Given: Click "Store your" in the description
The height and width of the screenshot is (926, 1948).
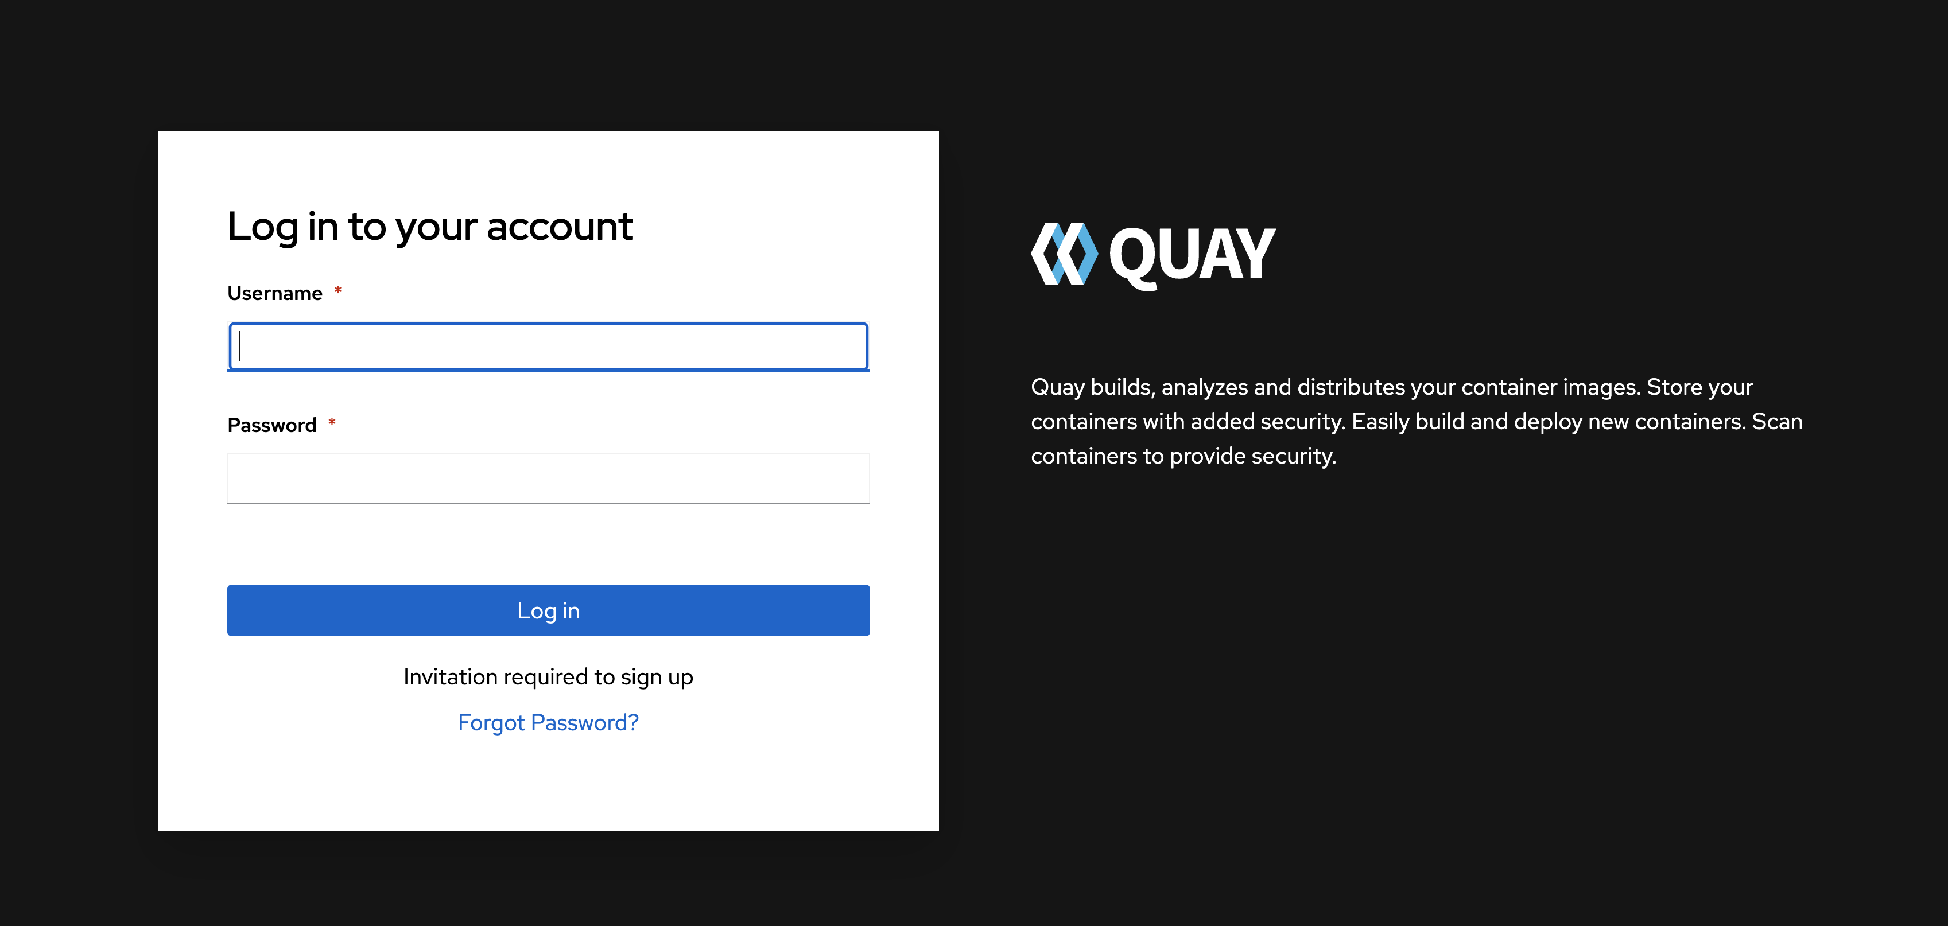Looking at the screenshot, I should (1699, 387).
